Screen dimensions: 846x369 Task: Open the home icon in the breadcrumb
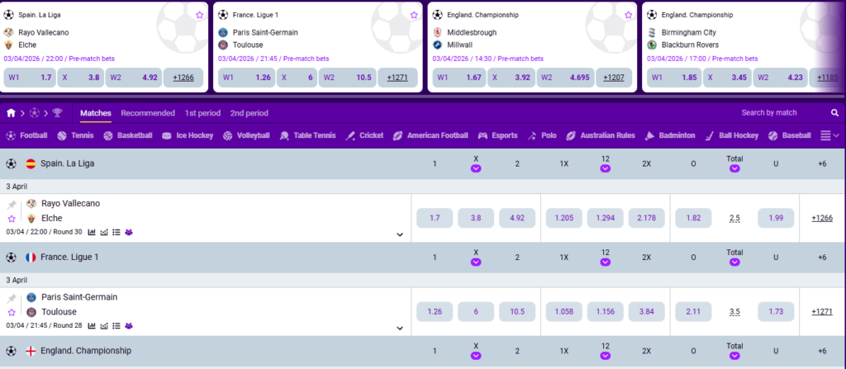point(11,113)
